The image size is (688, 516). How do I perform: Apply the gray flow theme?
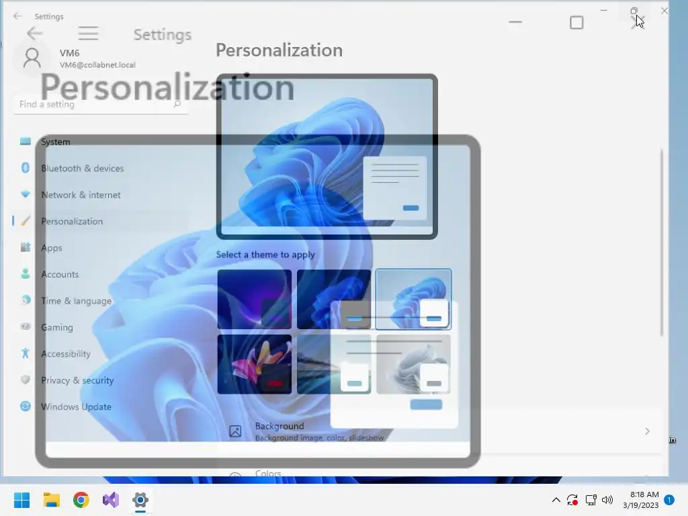pyautogui.click(x=413, y=364)
